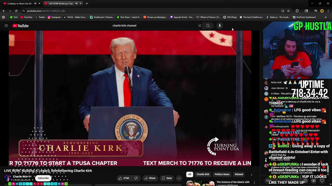
Task: Open the Science of the Matrix thumbnail
Action: pos(200,183)
